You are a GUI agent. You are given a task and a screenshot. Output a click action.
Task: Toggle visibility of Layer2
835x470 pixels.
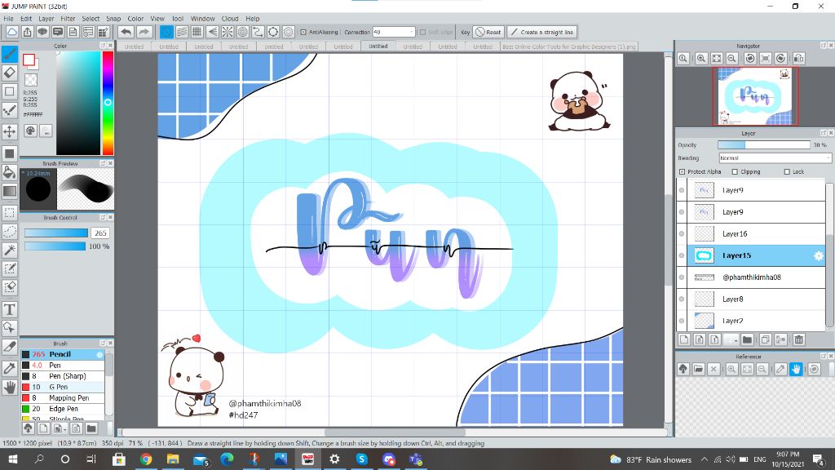[x=682, y=321]
